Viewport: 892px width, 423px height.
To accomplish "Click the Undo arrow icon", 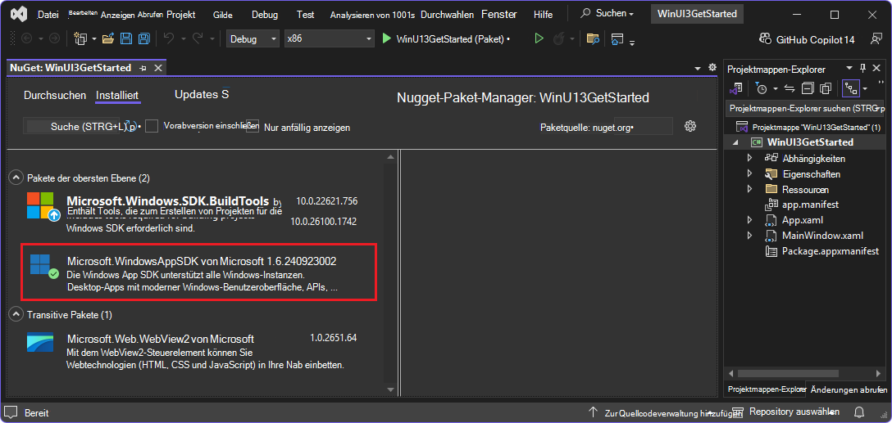I will 169,38.
